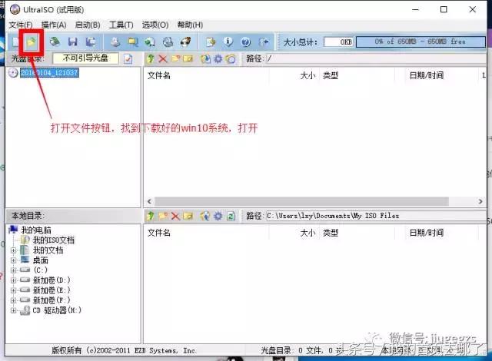The image size is (492, 361).
Task: Click the gear icon in 光盘目录 toolbar
Action: point(218,58)
